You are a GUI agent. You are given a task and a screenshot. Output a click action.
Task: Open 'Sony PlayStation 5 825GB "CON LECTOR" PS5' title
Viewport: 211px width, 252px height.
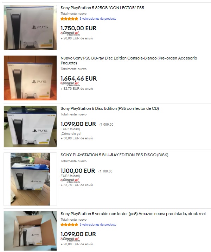point(102,8)
